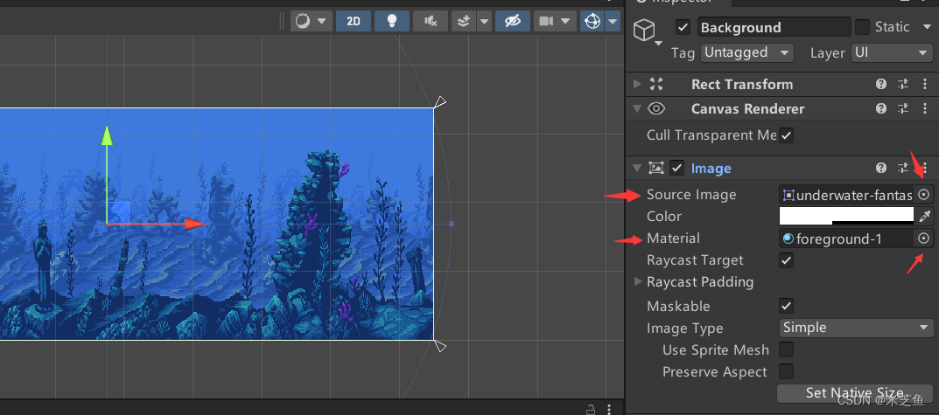Open the Tag dropdown showing Untagged
The width and height of the screenshot is (939, 415).
746,52
